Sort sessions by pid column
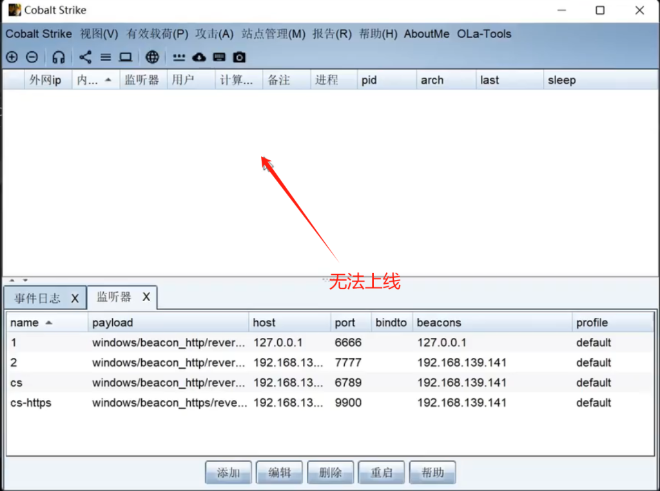 (x=387, y=80)
